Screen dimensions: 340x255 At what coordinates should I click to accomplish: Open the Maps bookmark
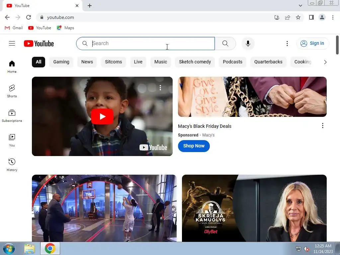65,28
